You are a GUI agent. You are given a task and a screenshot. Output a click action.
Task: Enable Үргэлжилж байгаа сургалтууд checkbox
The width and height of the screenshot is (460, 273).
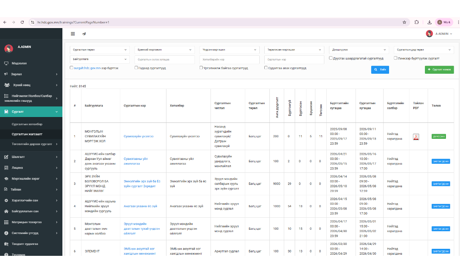[201, 67]
